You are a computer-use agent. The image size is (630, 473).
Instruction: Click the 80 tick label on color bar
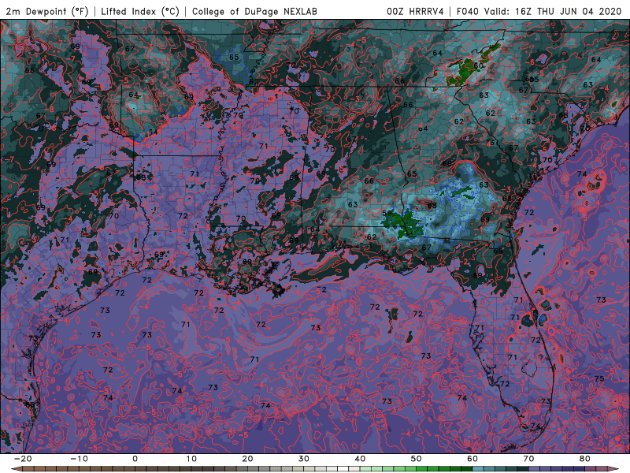[585, 459]
